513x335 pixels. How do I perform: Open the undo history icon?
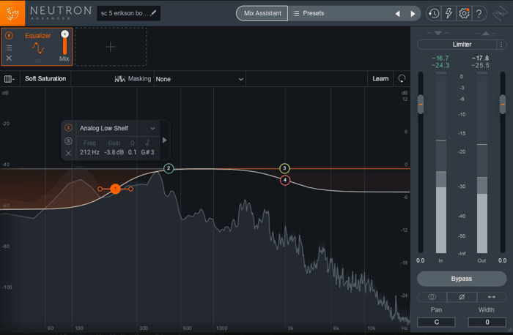tap(434, 13)
